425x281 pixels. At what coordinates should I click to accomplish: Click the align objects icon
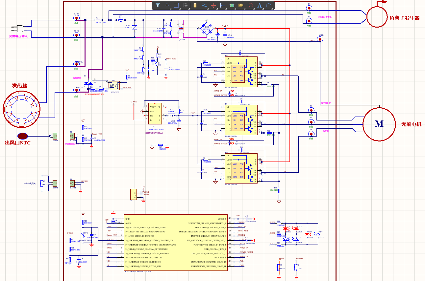[x=186, y=5]
